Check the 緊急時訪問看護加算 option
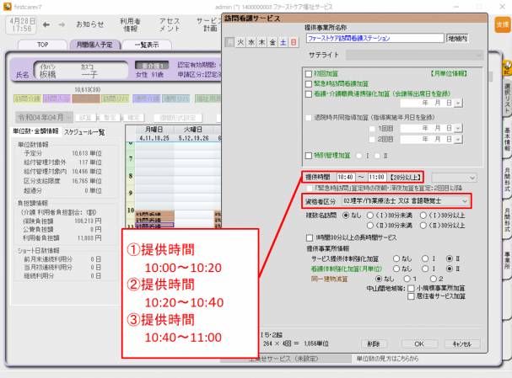The image size is (512, 378). pos(309,83)
